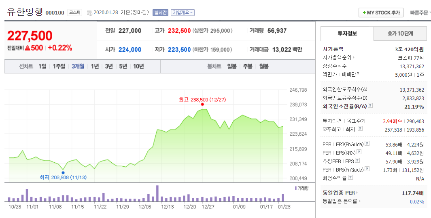The height and width of the screenshot is (218, 431).
Task: Click 외국인보유주식수 value 2,833,823
Action: 413,99
